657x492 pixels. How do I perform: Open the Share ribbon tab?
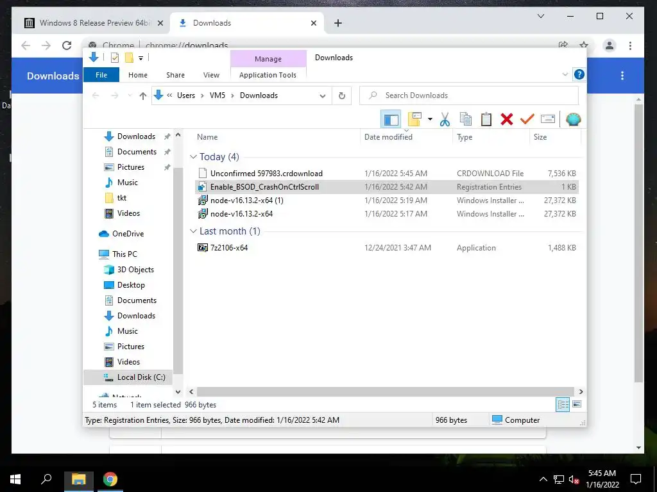click(175, 75)
